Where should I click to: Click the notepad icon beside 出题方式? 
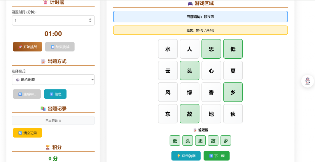(43, 61)
